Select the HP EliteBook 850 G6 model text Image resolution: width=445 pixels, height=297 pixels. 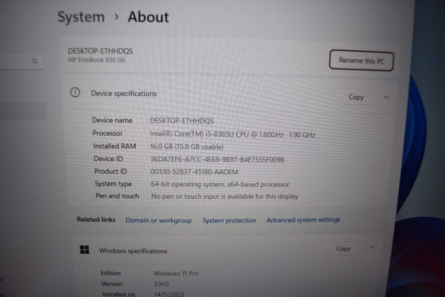97,60
